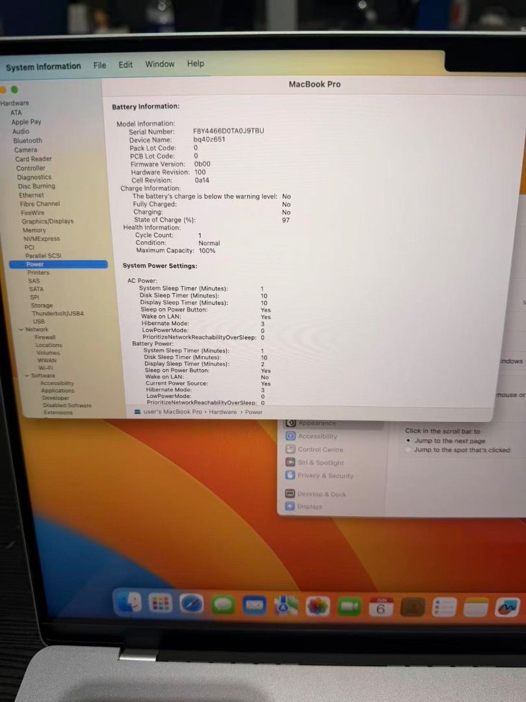Screen dimensions: 526x702
Task: Select ATA in the Hardware list
Action: point(16,112)
